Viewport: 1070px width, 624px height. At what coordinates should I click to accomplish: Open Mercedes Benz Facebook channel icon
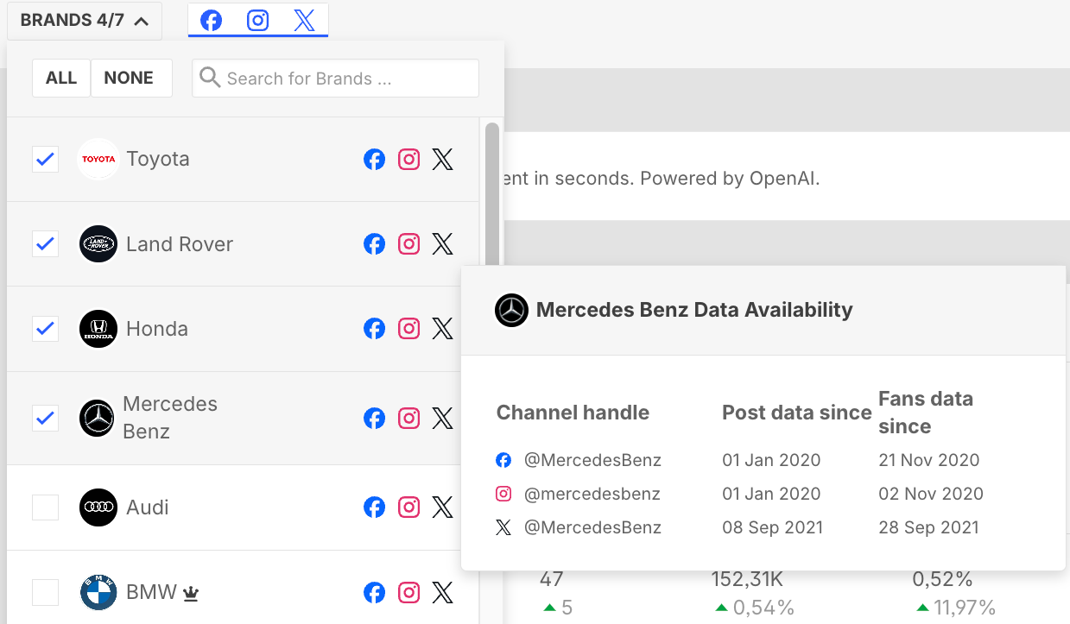coord(374,418)
